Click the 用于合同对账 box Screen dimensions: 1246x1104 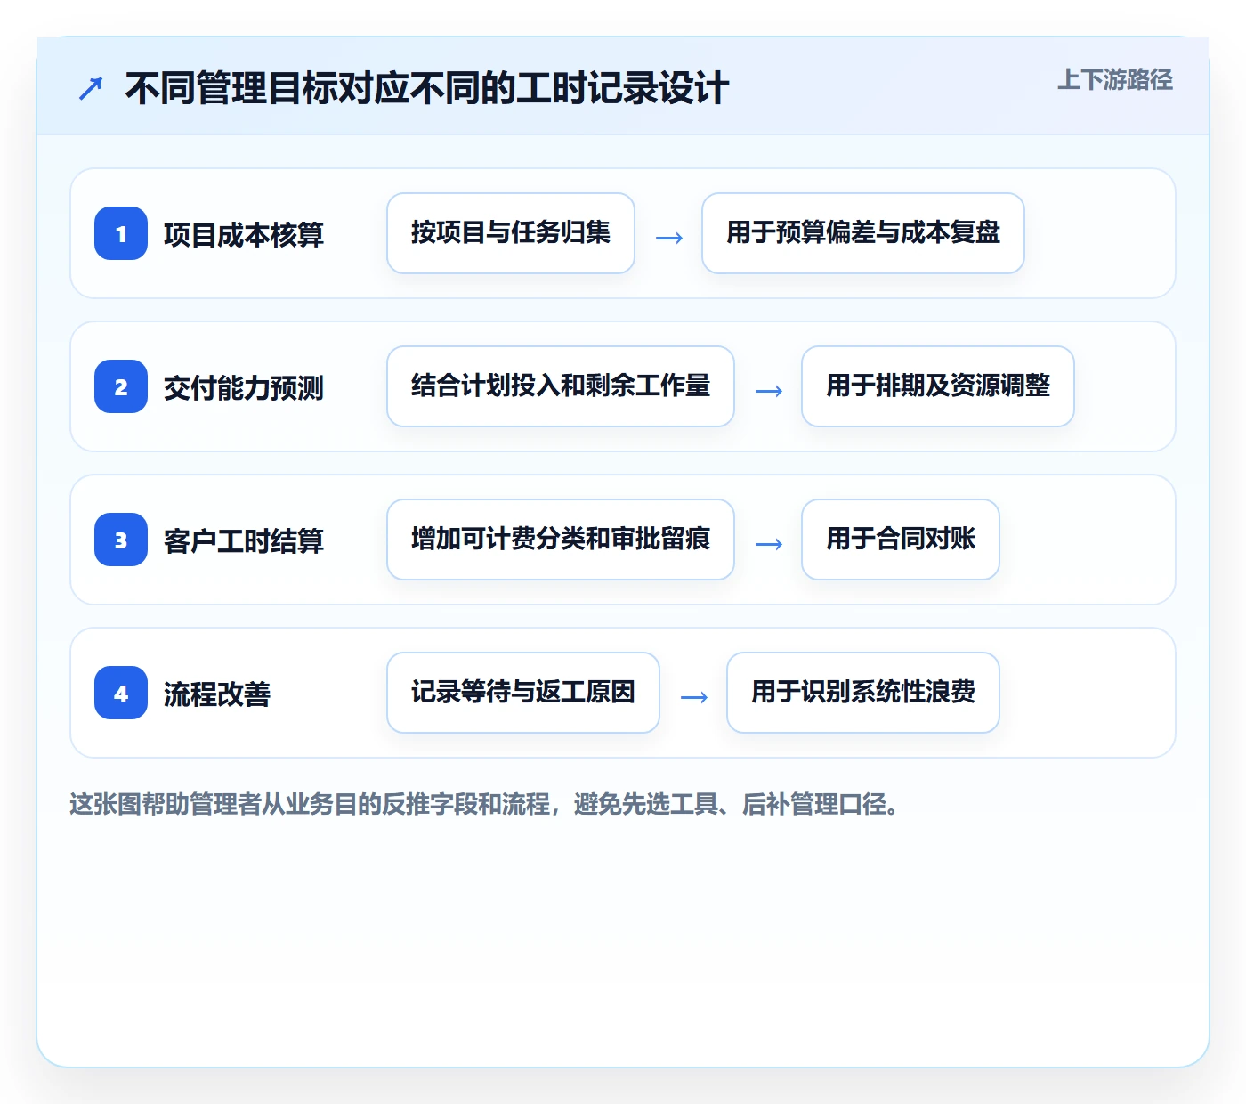tap(901, 540)
